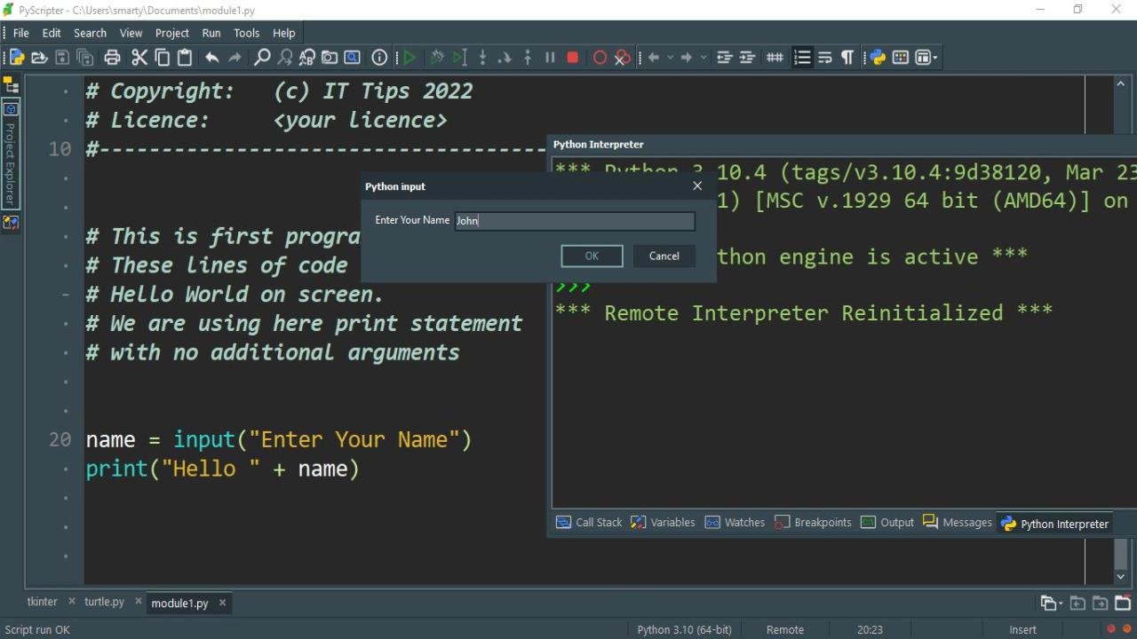Toggle show special characters pilcrow icon
Viewport: 1137px width, 639px height.
(847, 58)
